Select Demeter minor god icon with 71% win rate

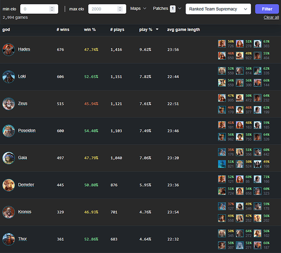coord(258,179)
